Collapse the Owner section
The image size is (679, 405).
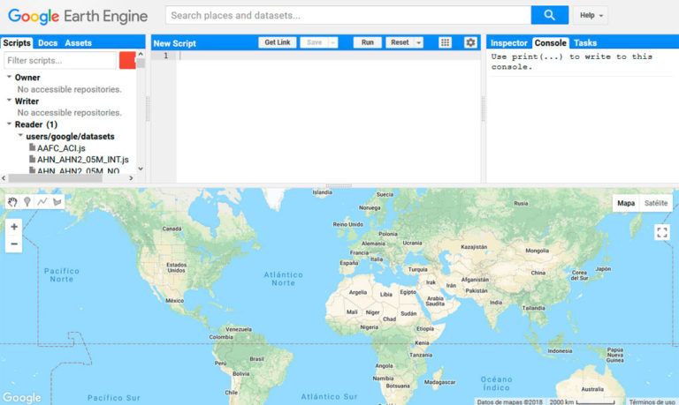(9, 77)
